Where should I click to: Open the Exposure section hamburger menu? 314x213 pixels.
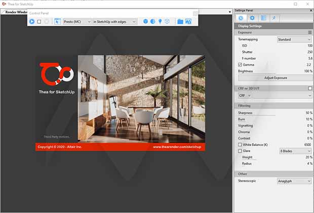(x=310, y=32)
